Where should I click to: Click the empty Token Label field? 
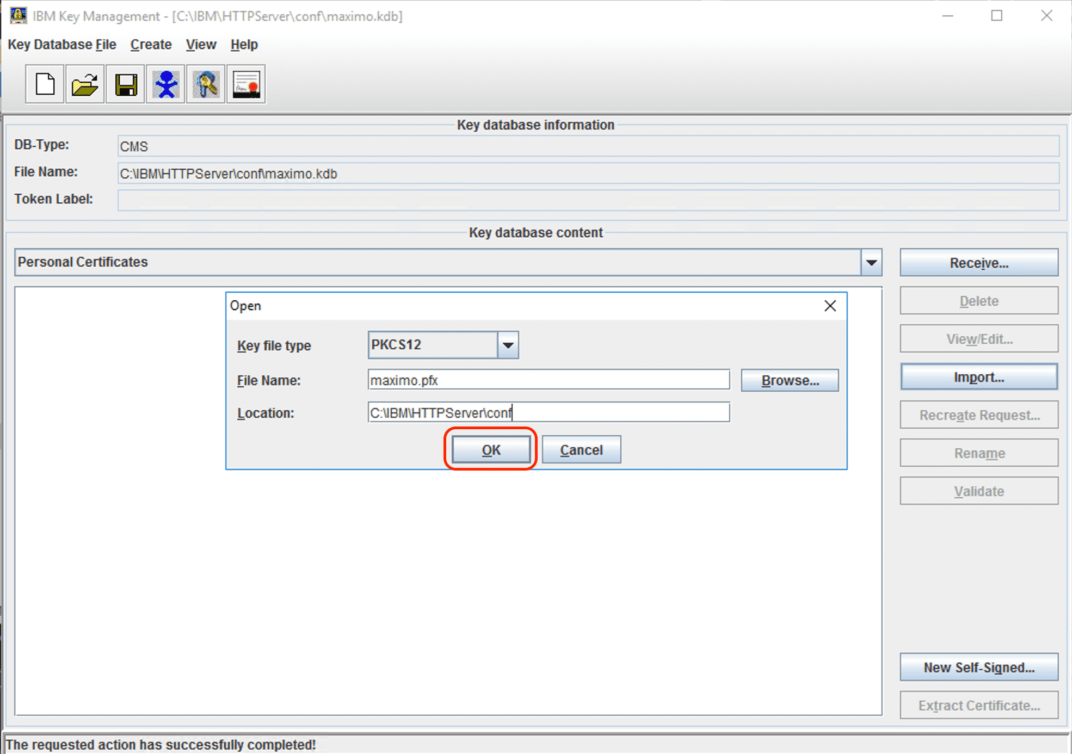click(x=588, y=200)
